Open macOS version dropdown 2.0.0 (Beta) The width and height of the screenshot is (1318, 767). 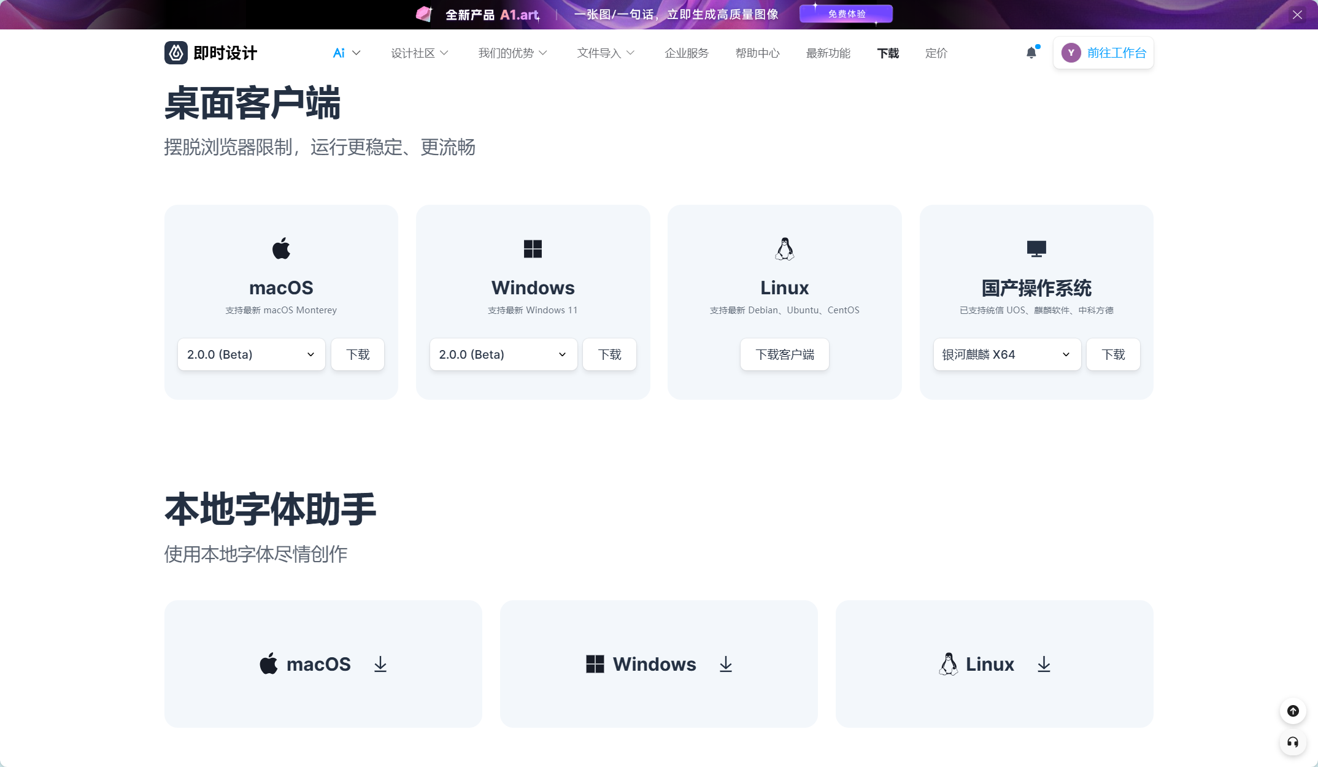click(251, 354)
